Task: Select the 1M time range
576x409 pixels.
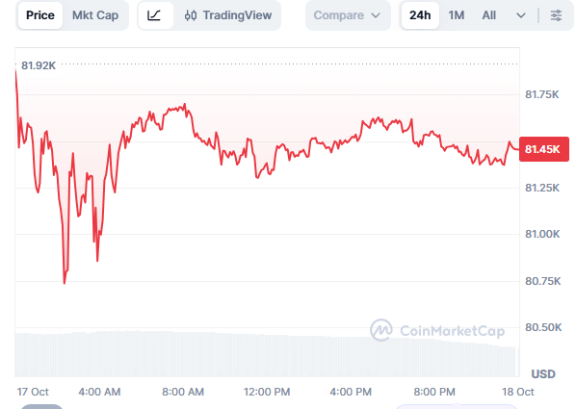Action: (x=457, y=15)
